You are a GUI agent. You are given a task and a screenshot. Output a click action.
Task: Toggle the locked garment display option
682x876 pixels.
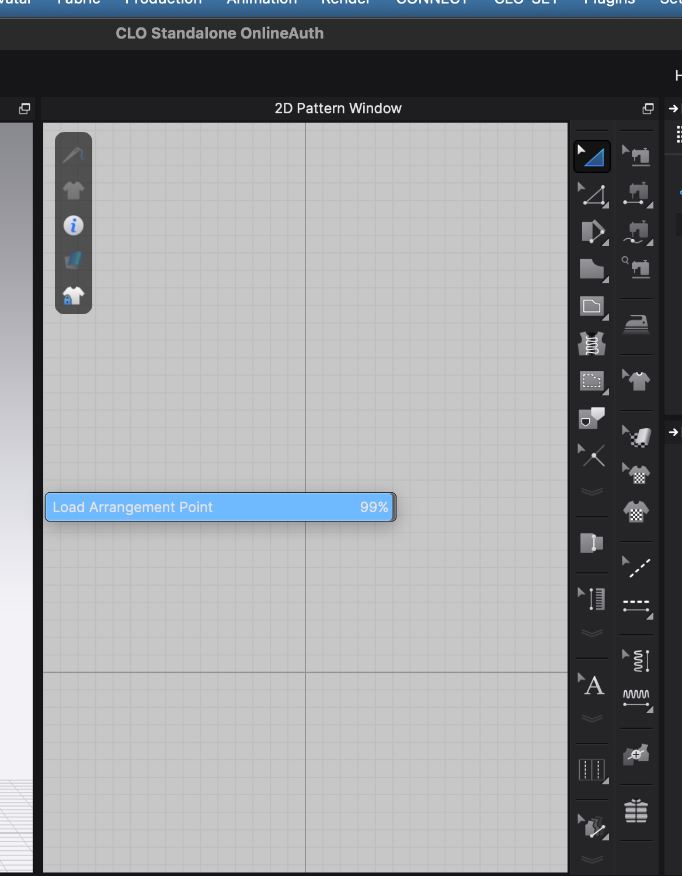(x=74, y=296)
